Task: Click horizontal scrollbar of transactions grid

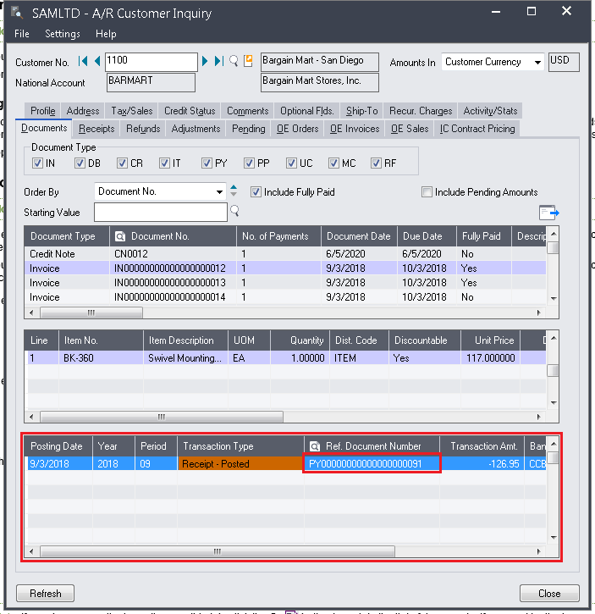Action: 216,551
